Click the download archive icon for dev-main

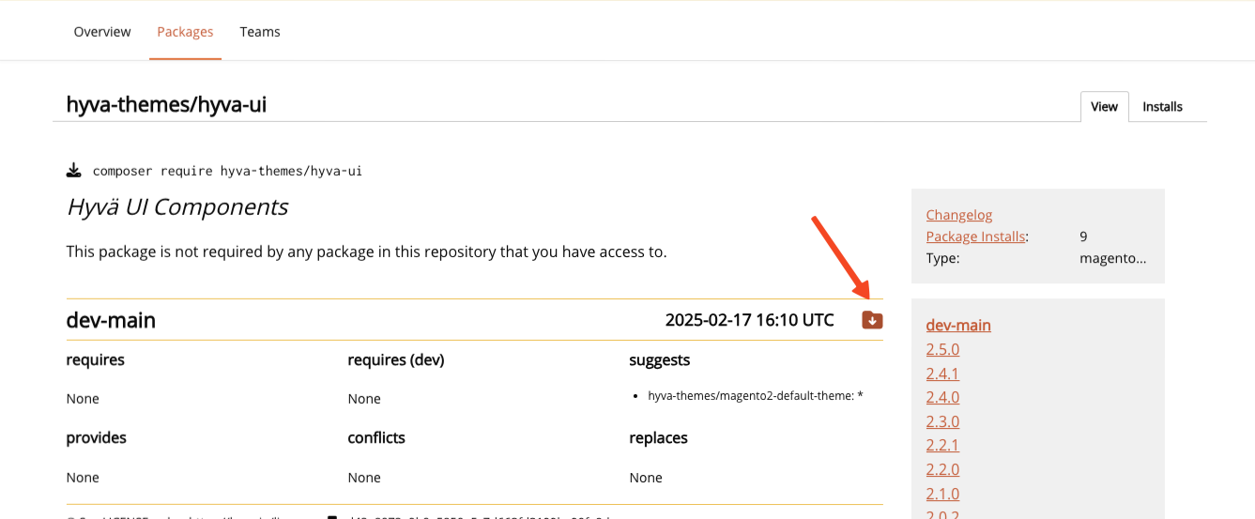[x=872, y=320]
